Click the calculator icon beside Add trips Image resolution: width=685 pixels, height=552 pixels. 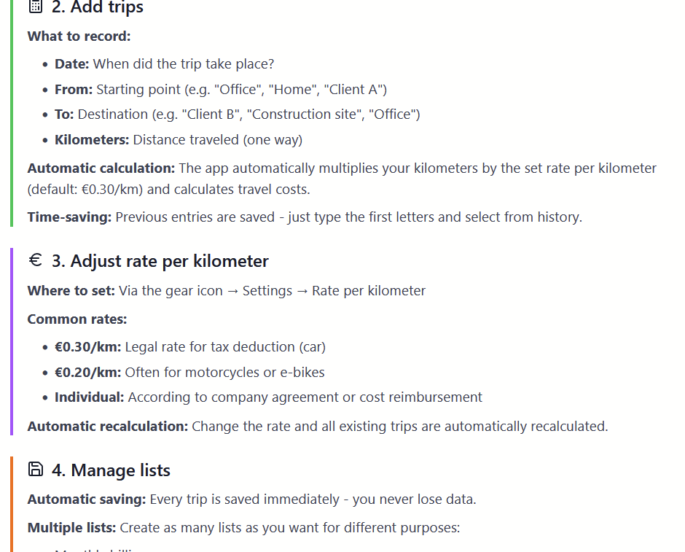coord(35,7)
